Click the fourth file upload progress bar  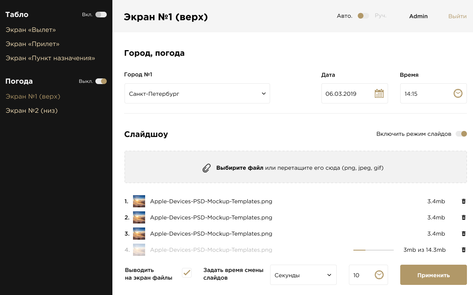[x=373, y=250]
